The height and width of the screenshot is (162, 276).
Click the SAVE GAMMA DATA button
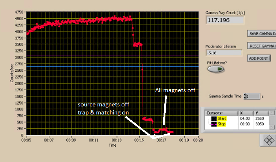tap(261, 34)
